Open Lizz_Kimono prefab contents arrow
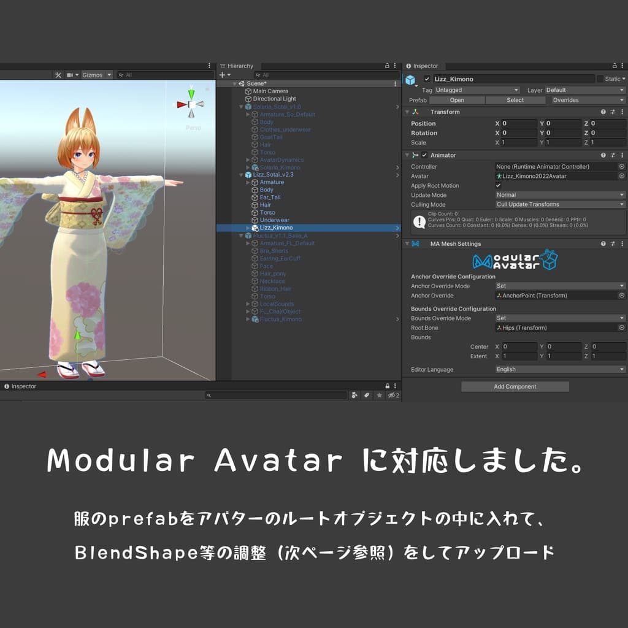Viewport: 628px width, 628px height. coord(397,228)
